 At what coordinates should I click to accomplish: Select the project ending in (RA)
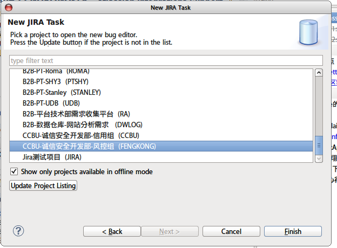click(x=76, y=114)
